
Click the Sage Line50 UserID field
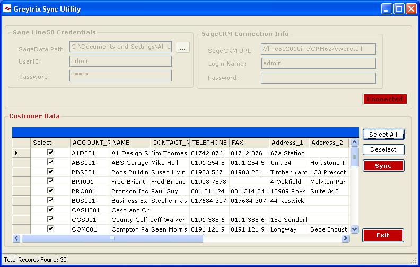(120, 61)
